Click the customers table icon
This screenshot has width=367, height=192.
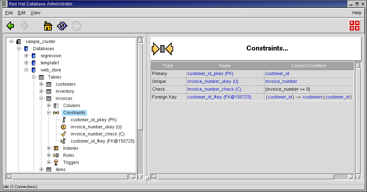pyautogui.click(x=49, y=84)
